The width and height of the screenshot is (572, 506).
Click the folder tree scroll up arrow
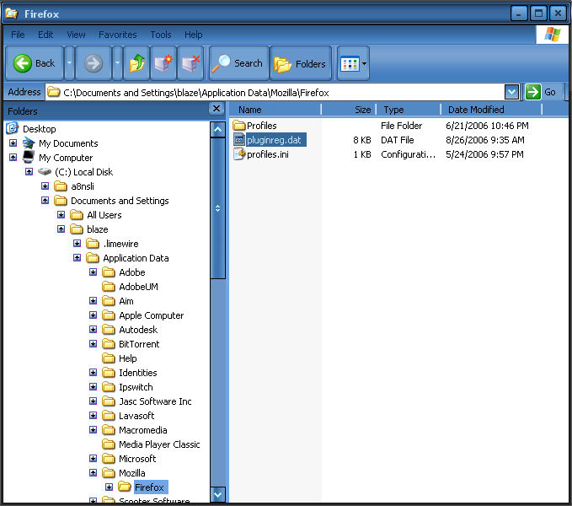point(218,129)
